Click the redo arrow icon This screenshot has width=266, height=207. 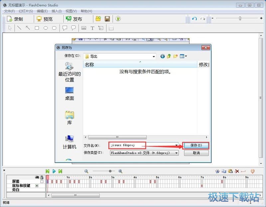[203, 19]
